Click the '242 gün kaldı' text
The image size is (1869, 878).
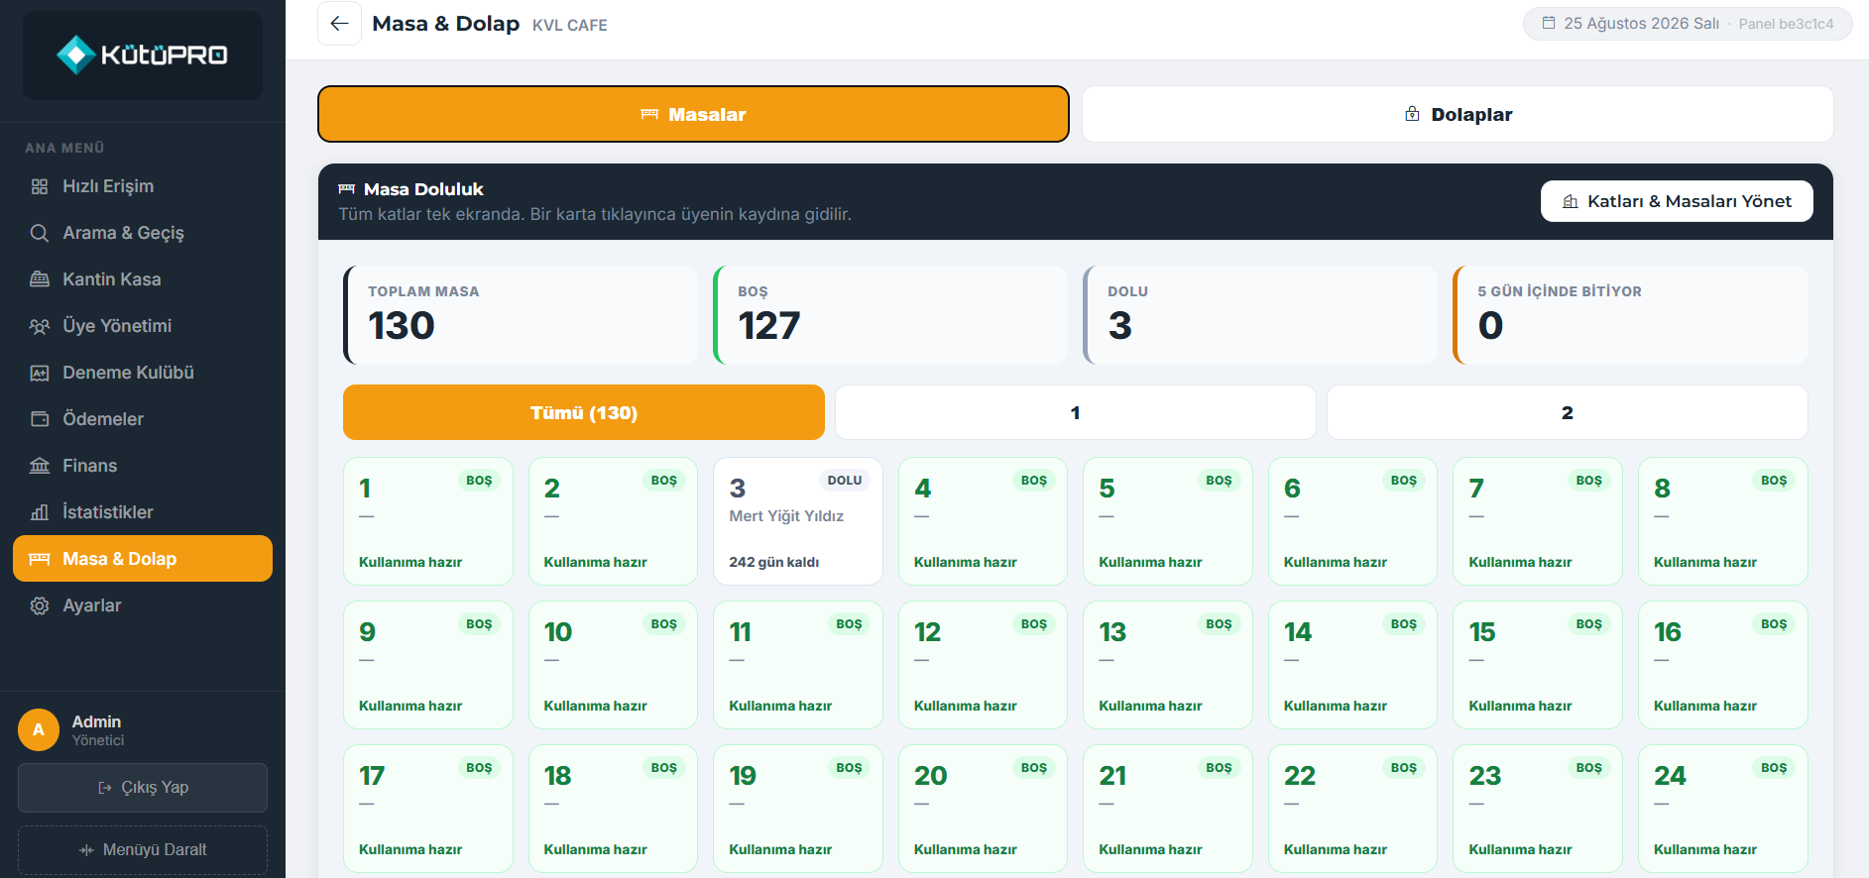click(774, 562)
